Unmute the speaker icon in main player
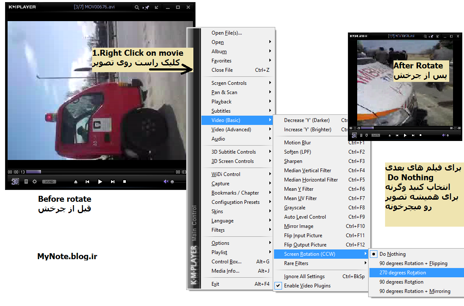 coord(166,182)
